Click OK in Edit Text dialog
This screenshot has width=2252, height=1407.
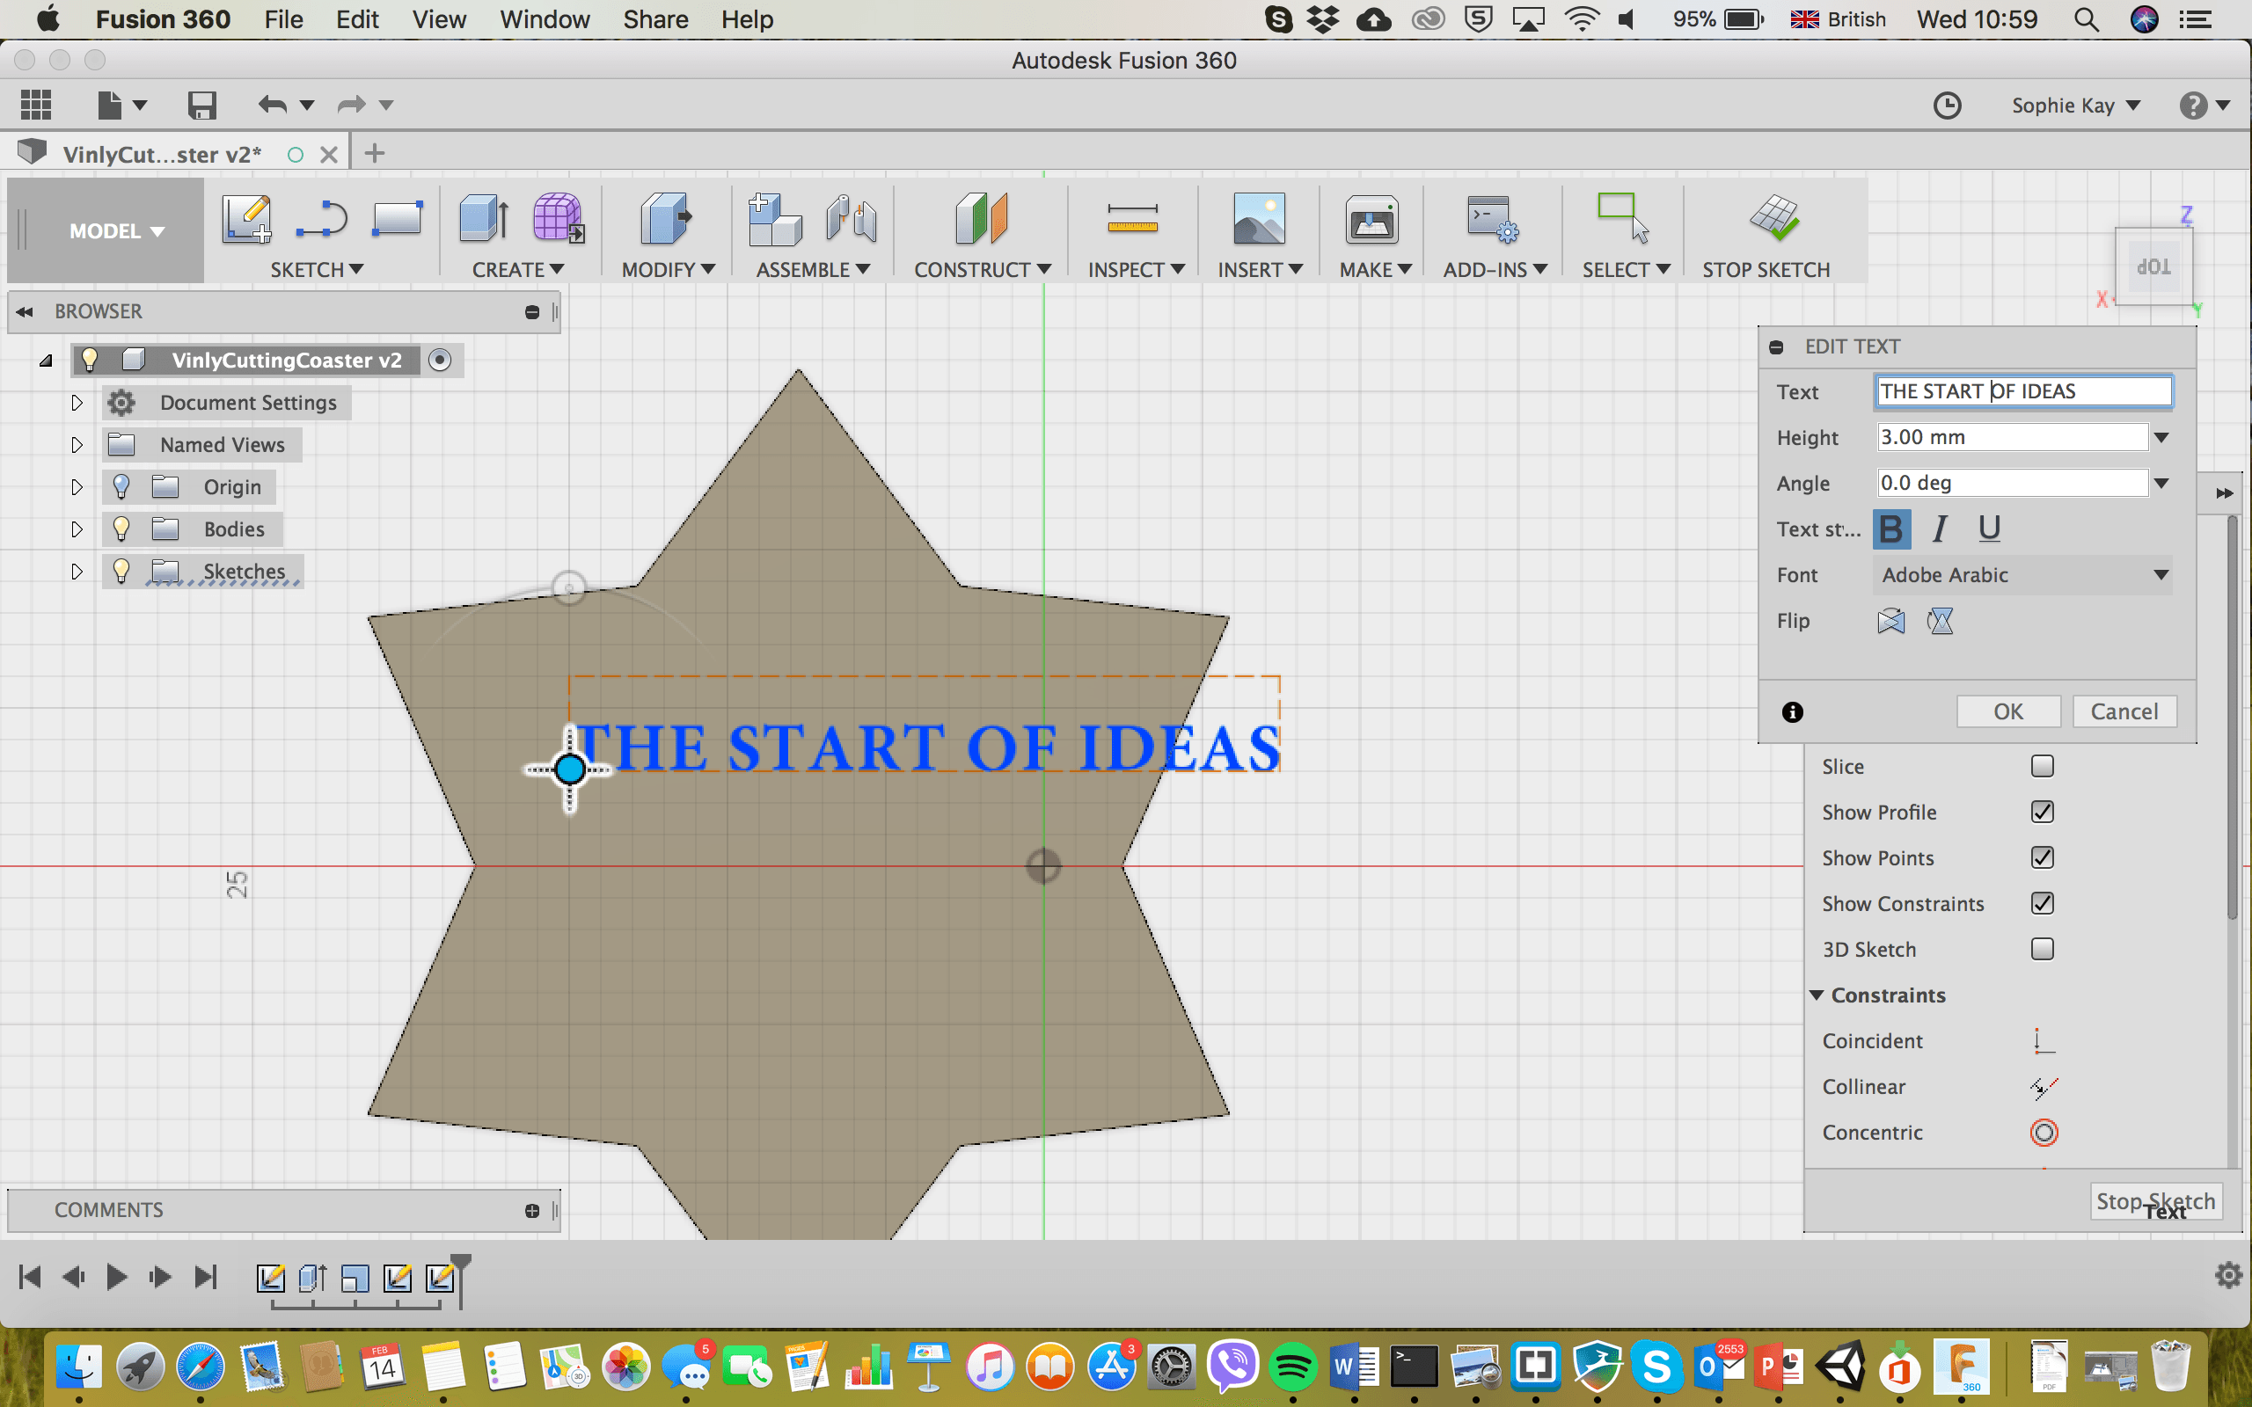(x=2007, y=712)
